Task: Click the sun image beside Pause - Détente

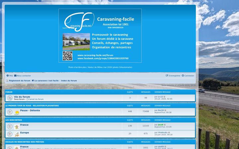Action: tap(17, 113)
